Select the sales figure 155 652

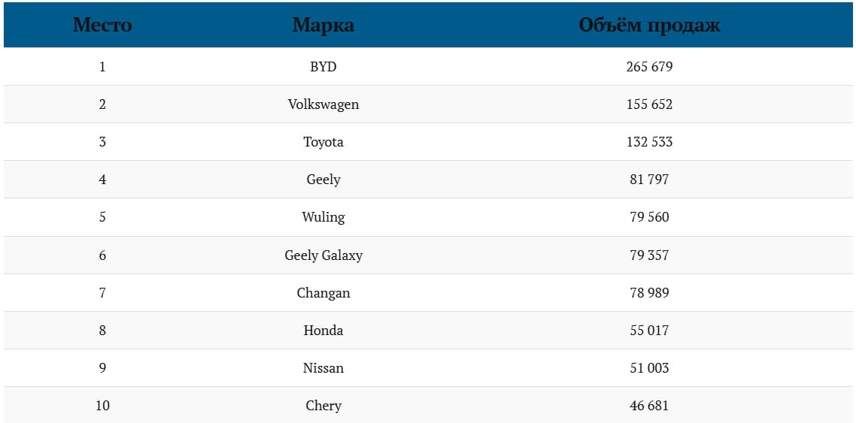click(x=649, y=104)
